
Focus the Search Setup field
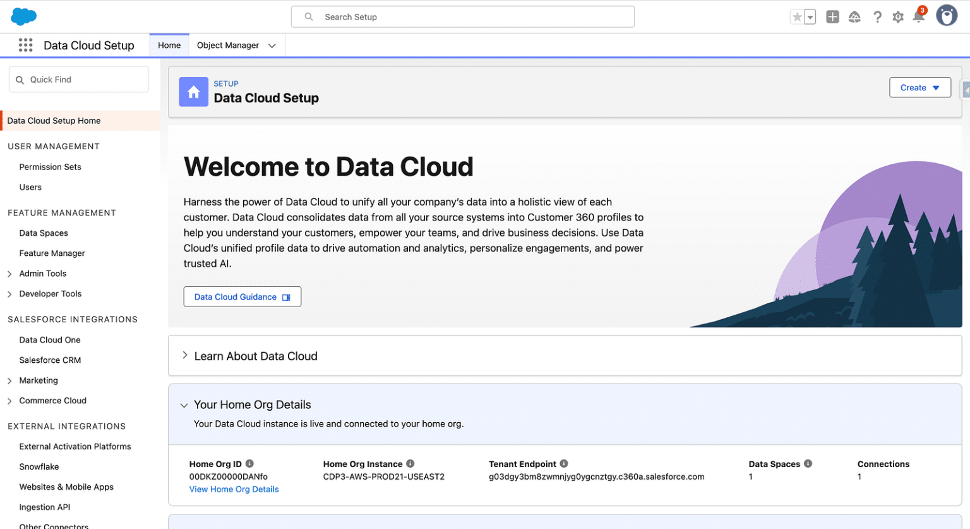[462, 17]
